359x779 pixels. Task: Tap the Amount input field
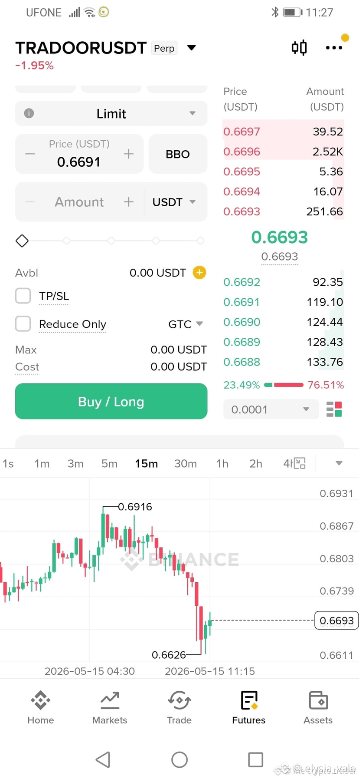(79, 202)
